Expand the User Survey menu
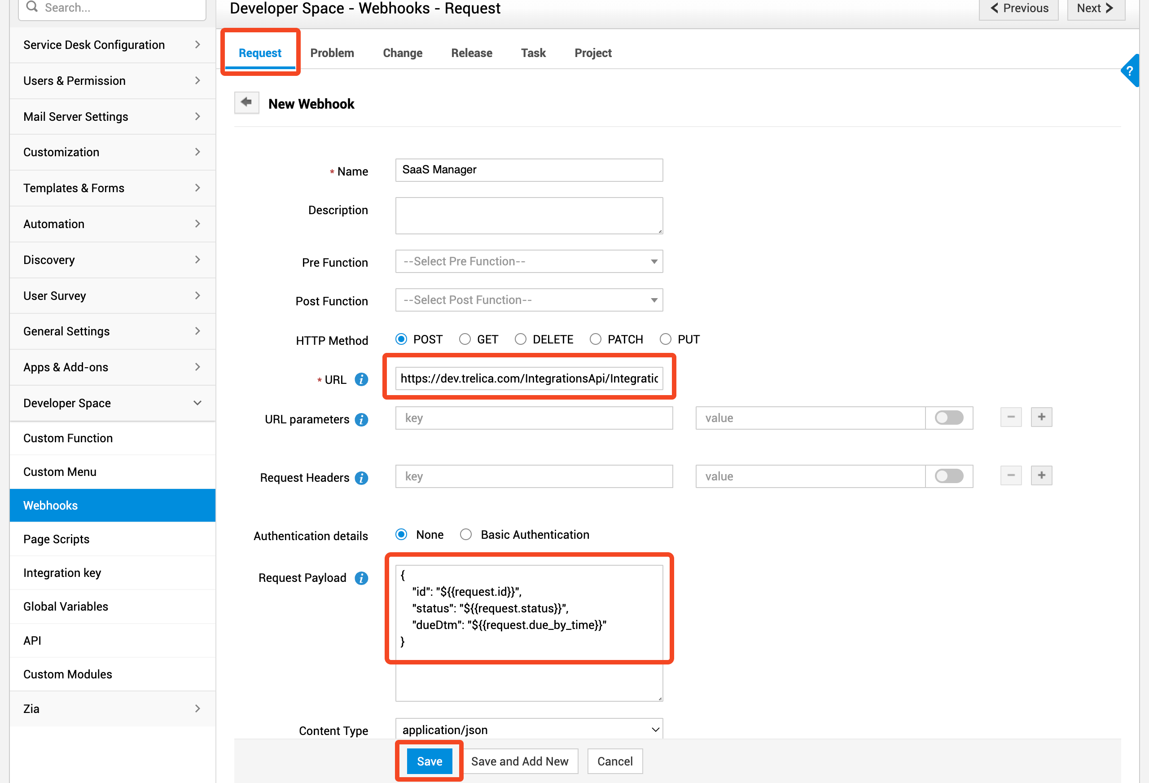The image size is (1149, 783). pos(112,296)
